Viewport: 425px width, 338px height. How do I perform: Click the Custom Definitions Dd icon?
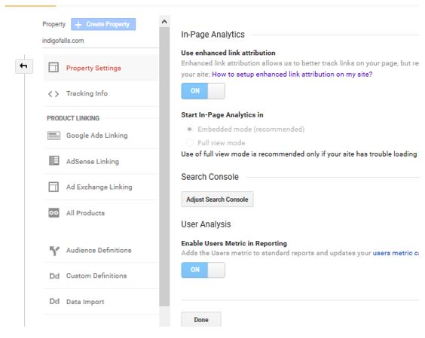54,276
